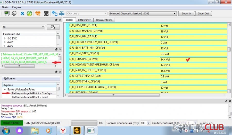Screen dimensions: 232x135
Task: Click the E_U_HIGHVOLTAGETHRESHOLD_CF 14.7 Volt field
Action: click(193, 65)
